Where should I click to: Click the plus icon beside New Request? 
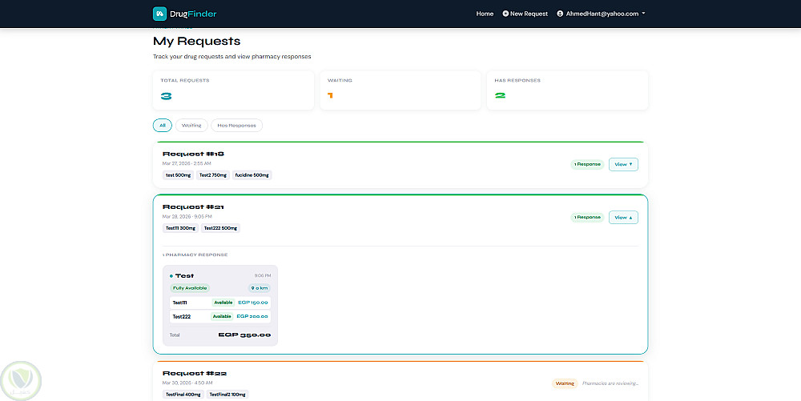tap(505, 14)
